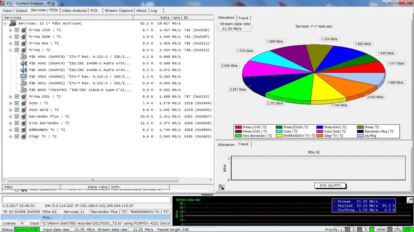Zoom out the PID trend chart magnifier

pos(221,187)
